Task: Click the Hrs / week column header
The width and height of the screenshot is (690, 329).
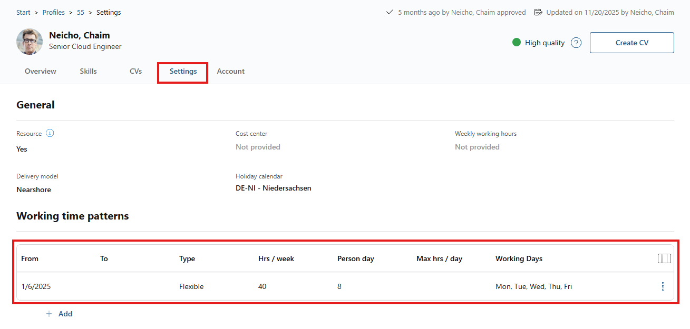Action: (276, 258)
